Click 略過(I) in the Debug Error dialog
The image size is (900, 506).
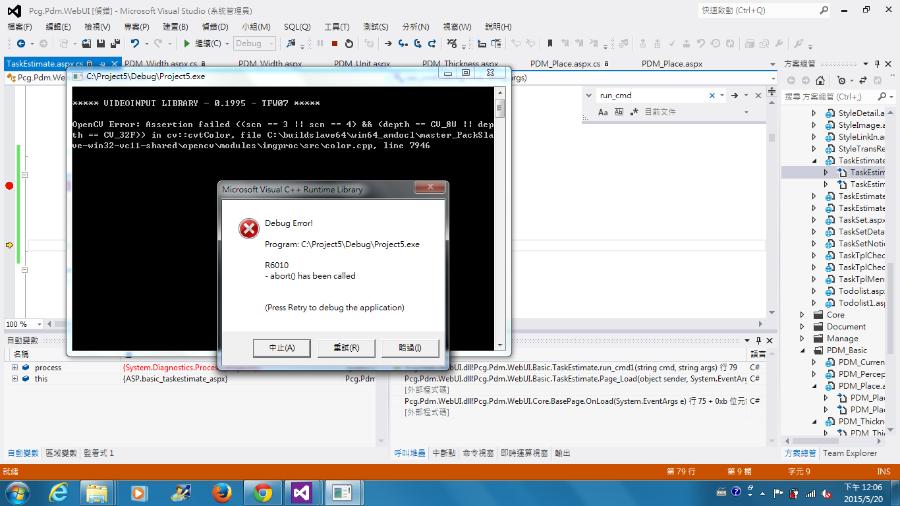[x=410, y=348]
